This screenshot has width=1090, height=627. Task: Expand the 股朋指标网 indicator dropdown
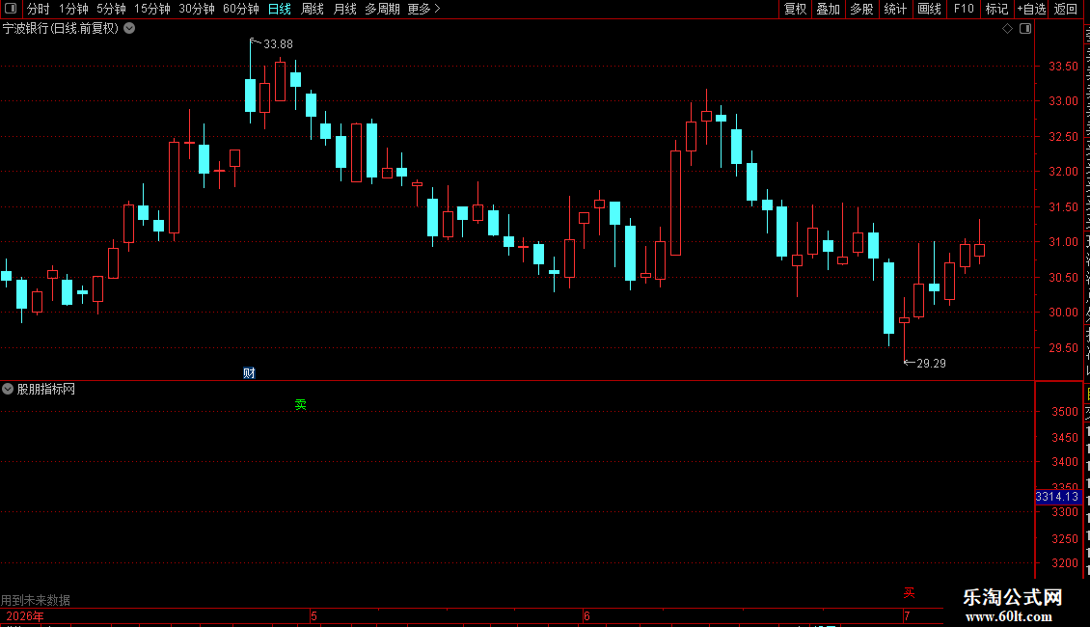(8, 390)
